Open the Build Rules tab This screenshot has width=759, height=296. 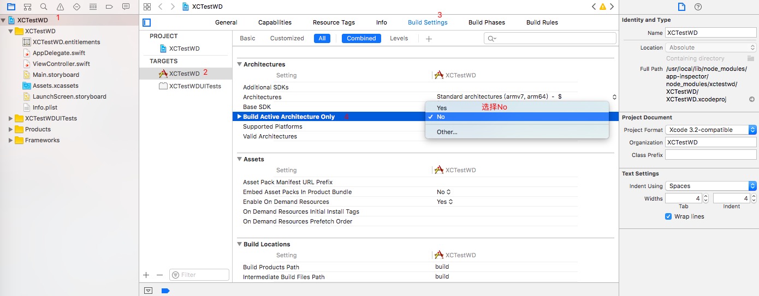(x=542, y=22)
